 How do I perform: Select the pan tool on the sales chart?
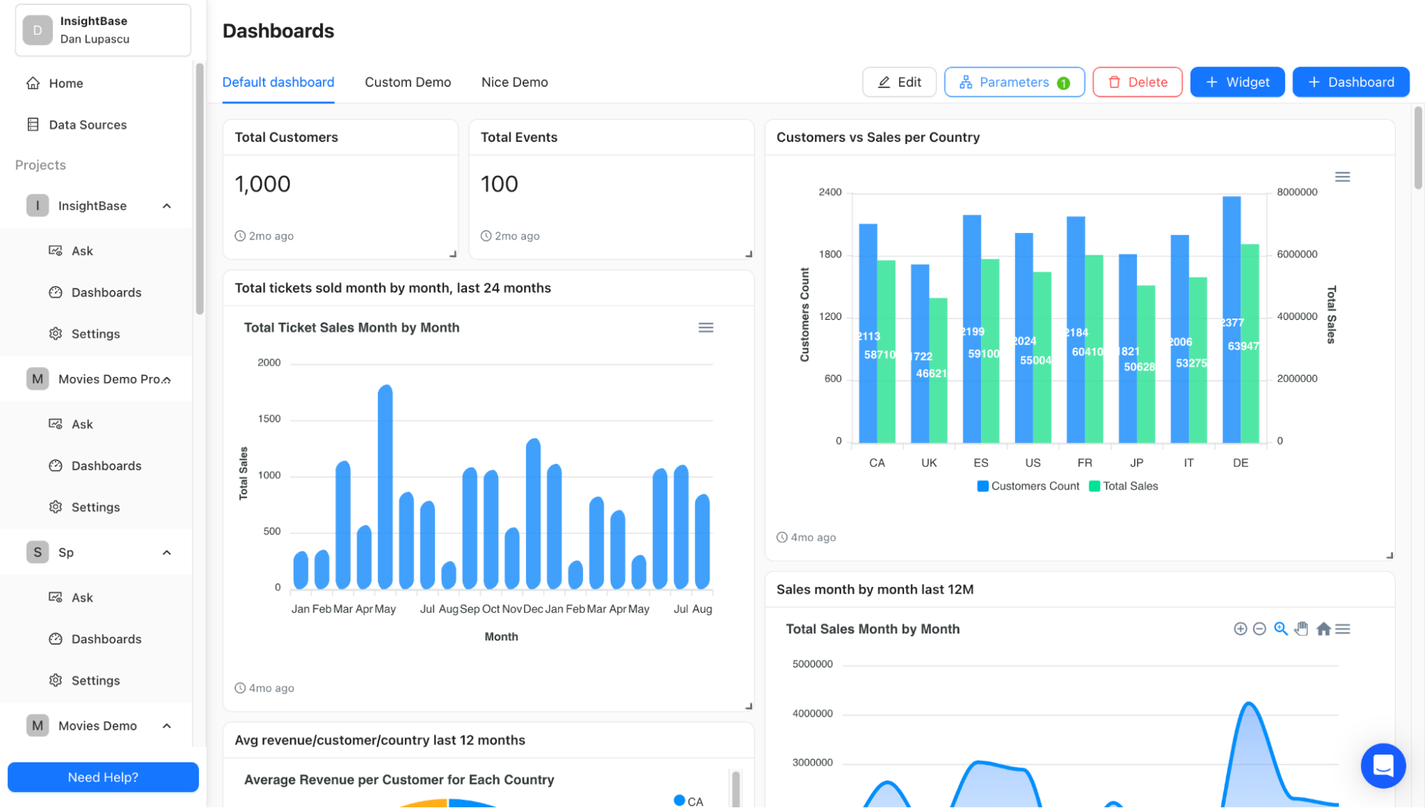click(1302, 628)
